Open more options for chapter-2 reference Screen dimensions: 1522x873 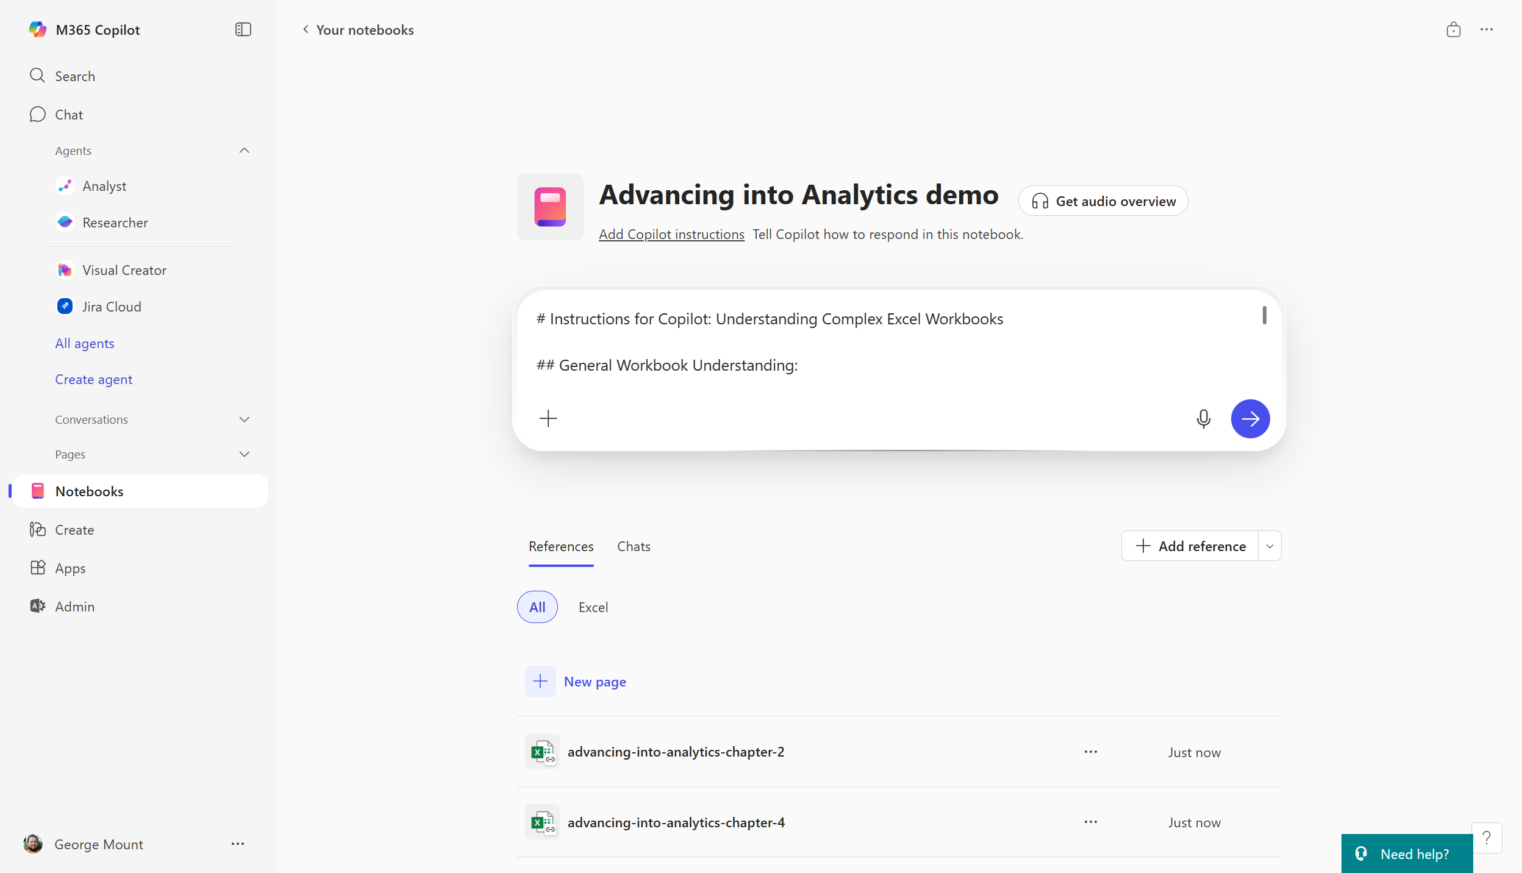(x=1090, y=752)
